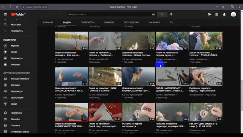Open the 8:18 video thumbnail
The image size is (243, 137).
(x=139, y=76)
